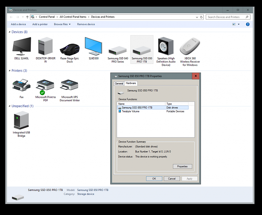Viewport: 262px width, 215px height.
Task: Click the Back navigation arrow
Action: pyautogui.click(x=11, y=17)
